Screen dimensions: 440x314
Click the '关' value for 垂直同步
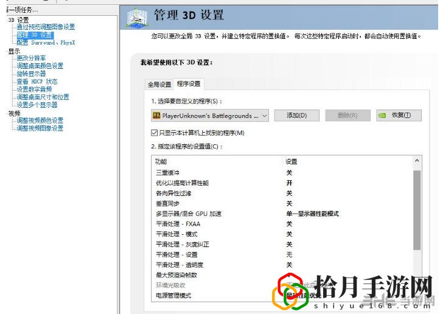(289, 203)
